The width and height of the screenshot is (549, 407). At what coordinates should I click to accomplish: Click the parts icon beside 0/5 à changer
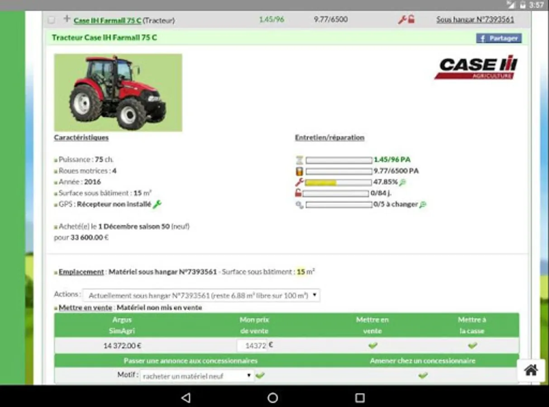pyautogui.click(x=299, y=205)
